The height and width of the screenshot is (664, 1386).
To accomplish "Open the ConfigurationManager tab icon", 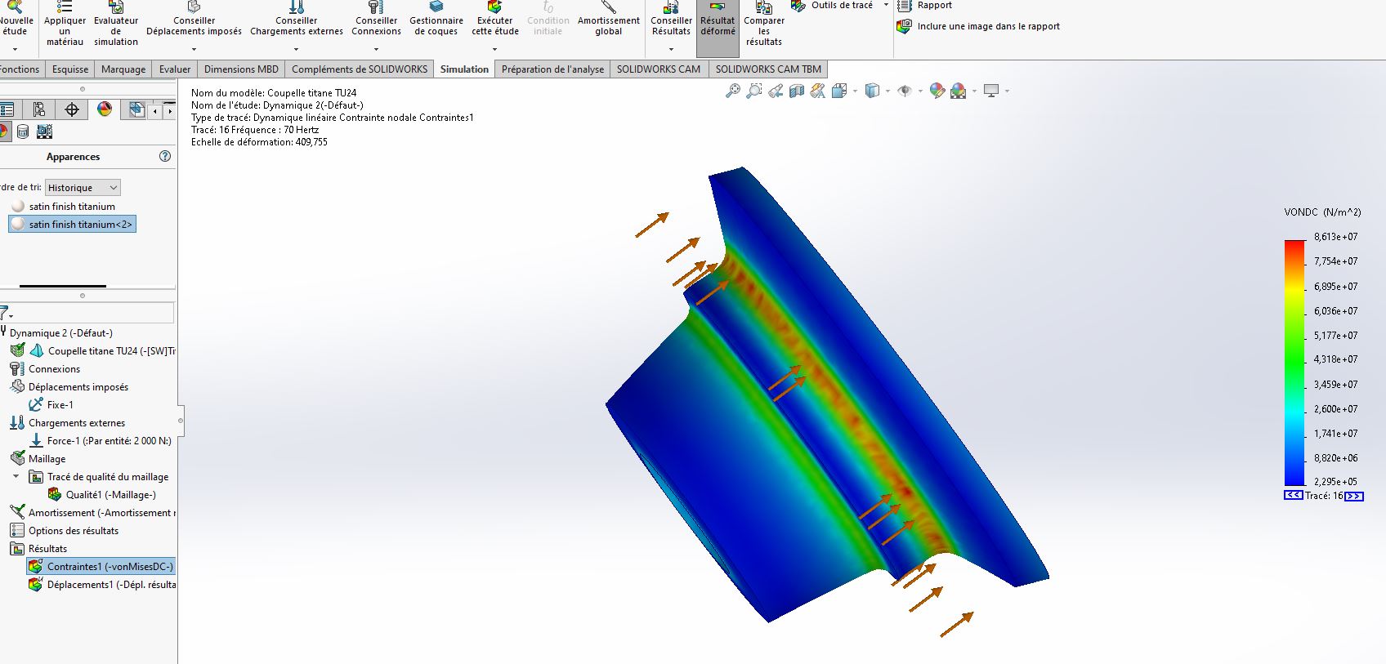I will pyautogui.click(x=39, y=109).
